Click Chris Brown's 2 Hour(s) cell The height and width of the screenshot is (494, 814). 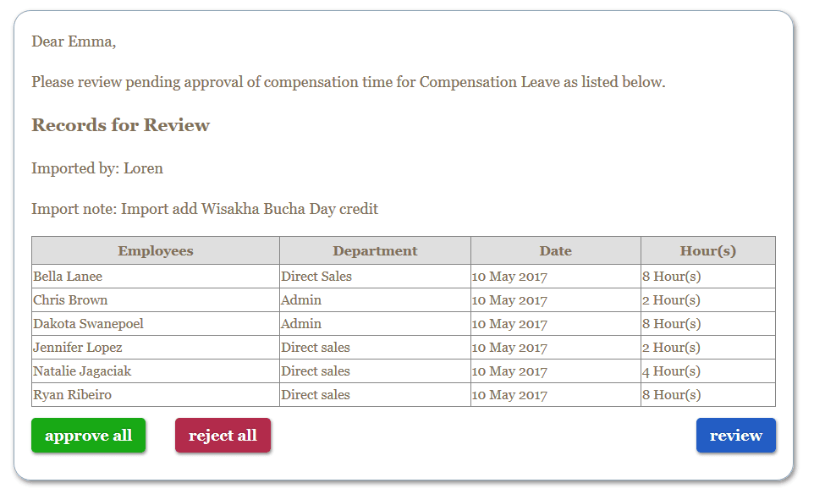[x=708, y=300]
